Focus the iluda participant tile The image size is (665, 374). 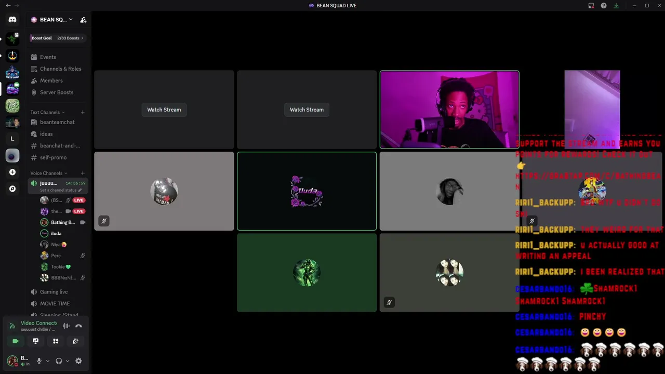[x=307, y=191]
